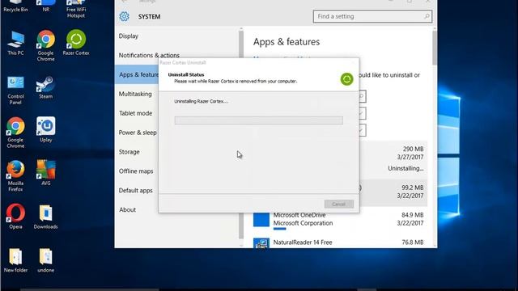The height and width of the screenshot is (291, 518).
Task: Click the Settings gear icon beside SYSTEM
Action: pyautogui.click(x=124, y=16)
